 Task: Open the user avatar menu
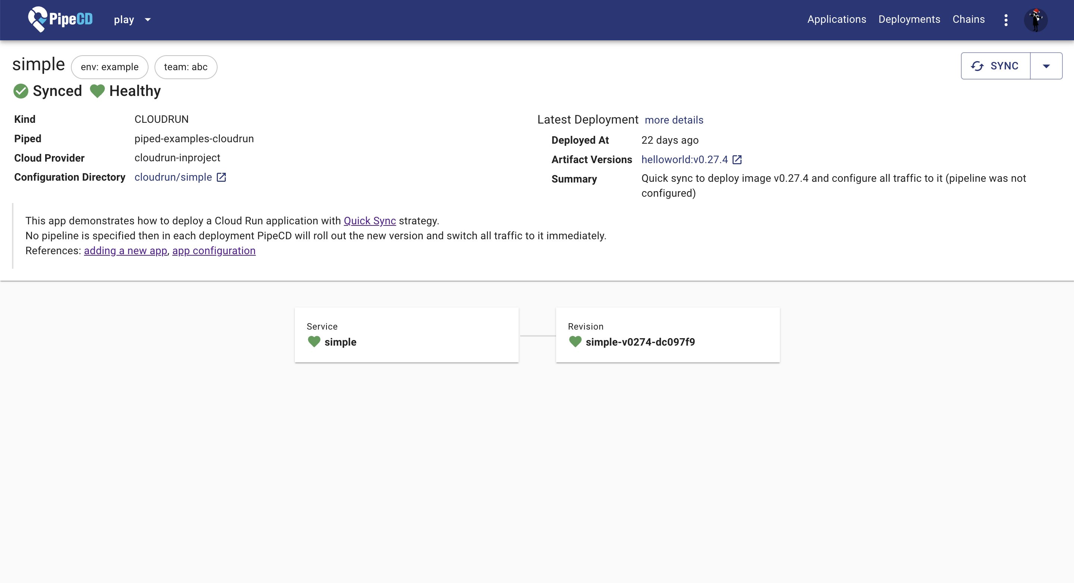point(1036,20)
